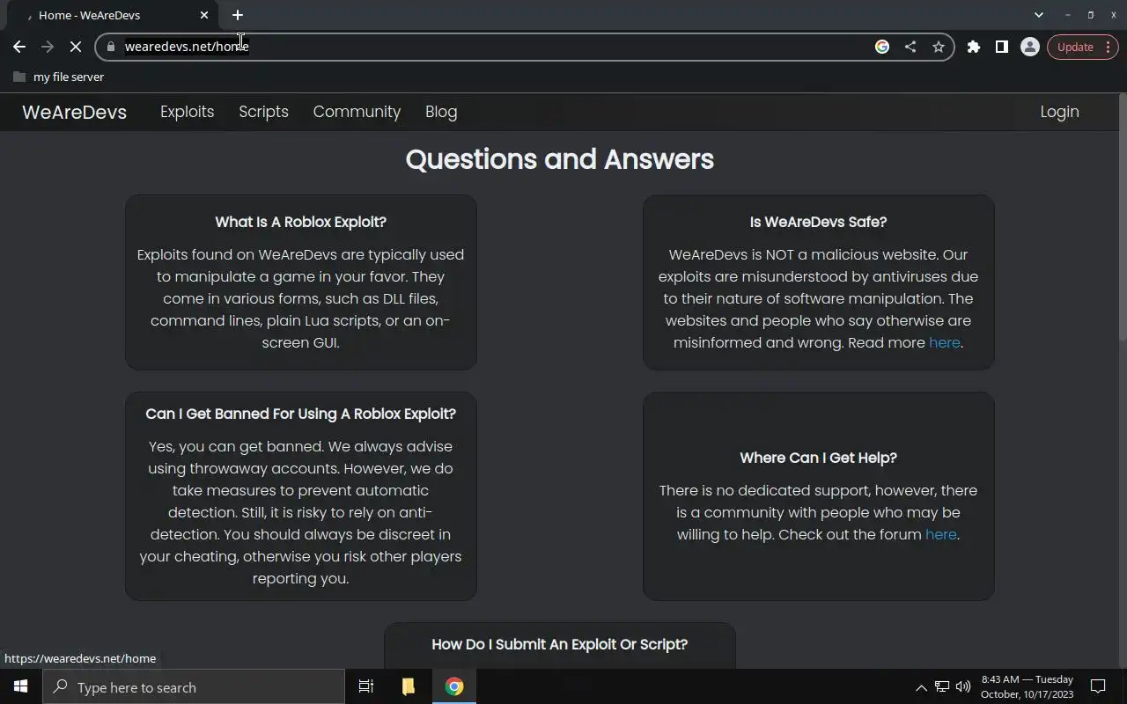
Task: View site information via the lock icon
Action: pos(111,47)
